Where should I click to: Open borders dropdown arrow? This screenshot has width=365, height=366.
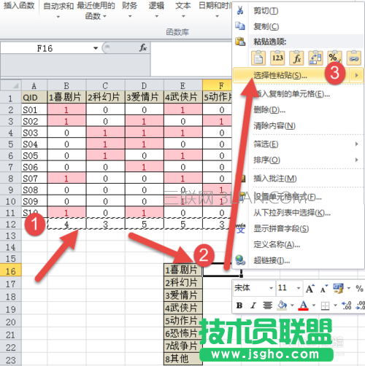pos(335,305)
